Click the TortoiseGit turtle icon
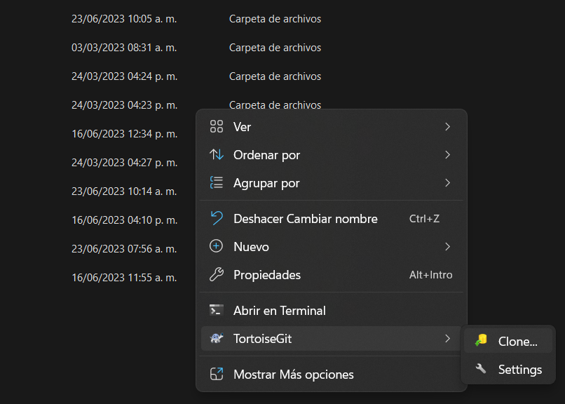 coord(217,339)
